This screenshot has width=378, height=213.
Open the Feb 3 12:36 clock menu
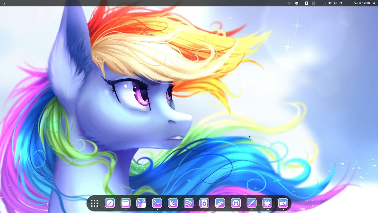tap(362, 3)
